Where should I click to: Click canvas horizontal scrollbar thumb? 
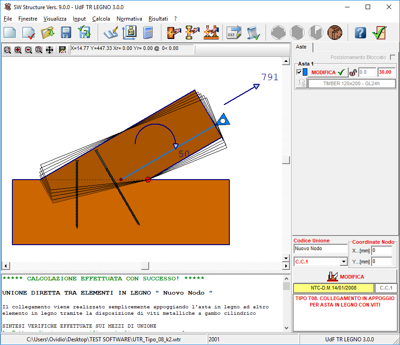pos(145,266)
